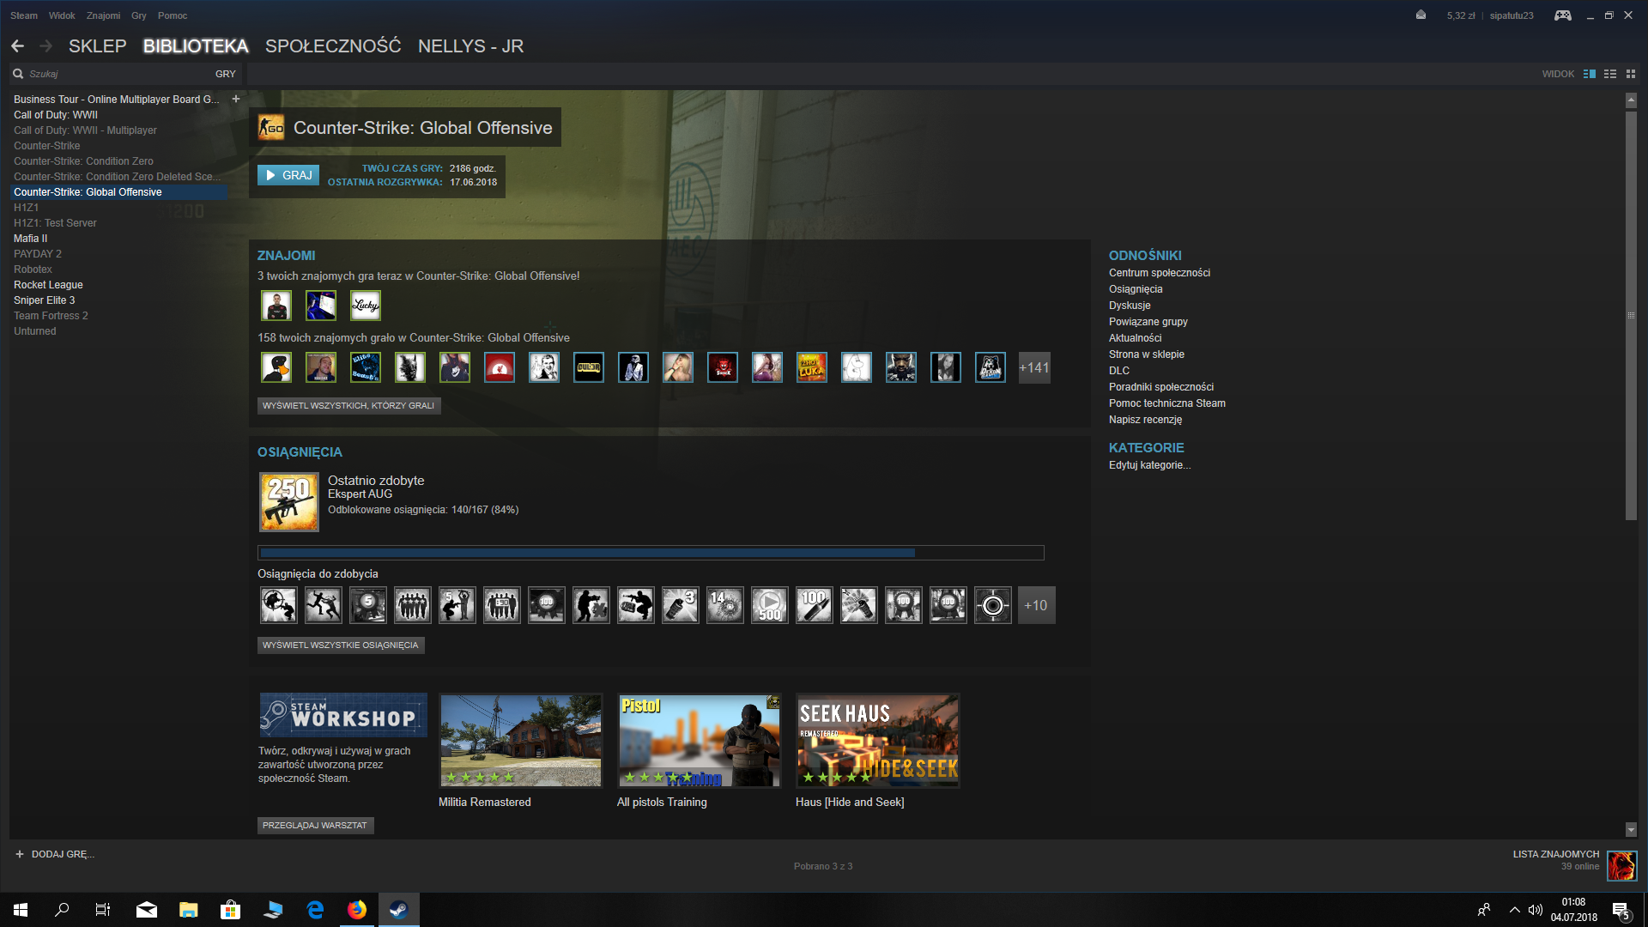Open the sipatutu23 account dropdown
The width and height of the screenshot is (1648, 927).
(x=1512, y=15)
